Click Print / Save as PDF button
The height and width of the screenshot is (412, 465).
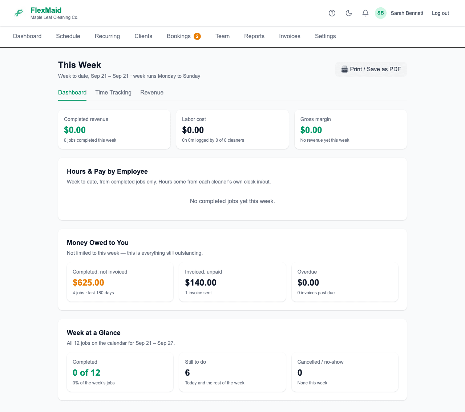pos(371,69)
